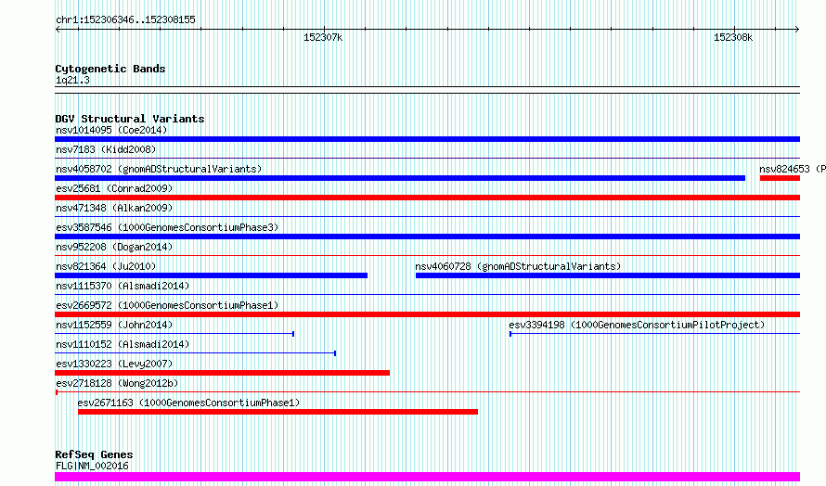
Task: Select the magenta FLG gene bar
Action: point(427,477)
